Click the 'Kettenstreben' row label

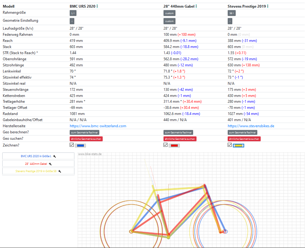14,96
